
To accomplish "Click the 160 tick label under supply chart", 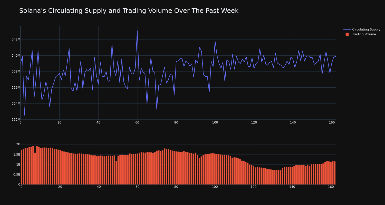I will pos(332,122).
